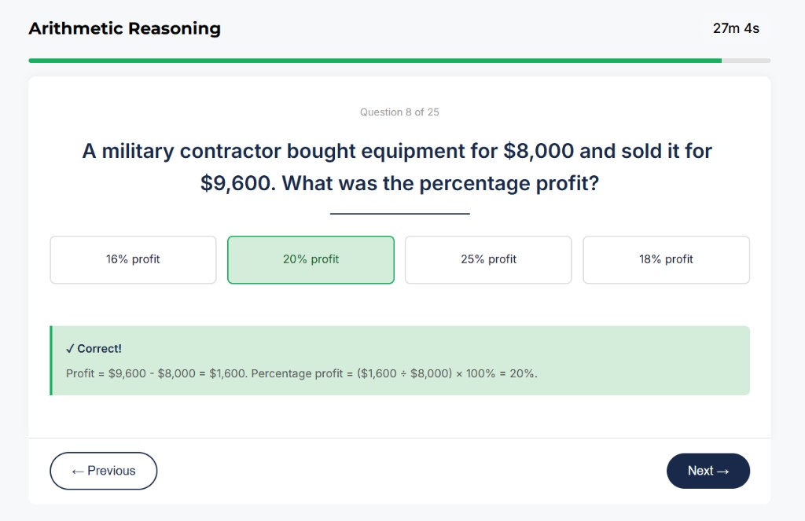Go to the Next question
The image size is (805, 521).
[x=708, y=471]
